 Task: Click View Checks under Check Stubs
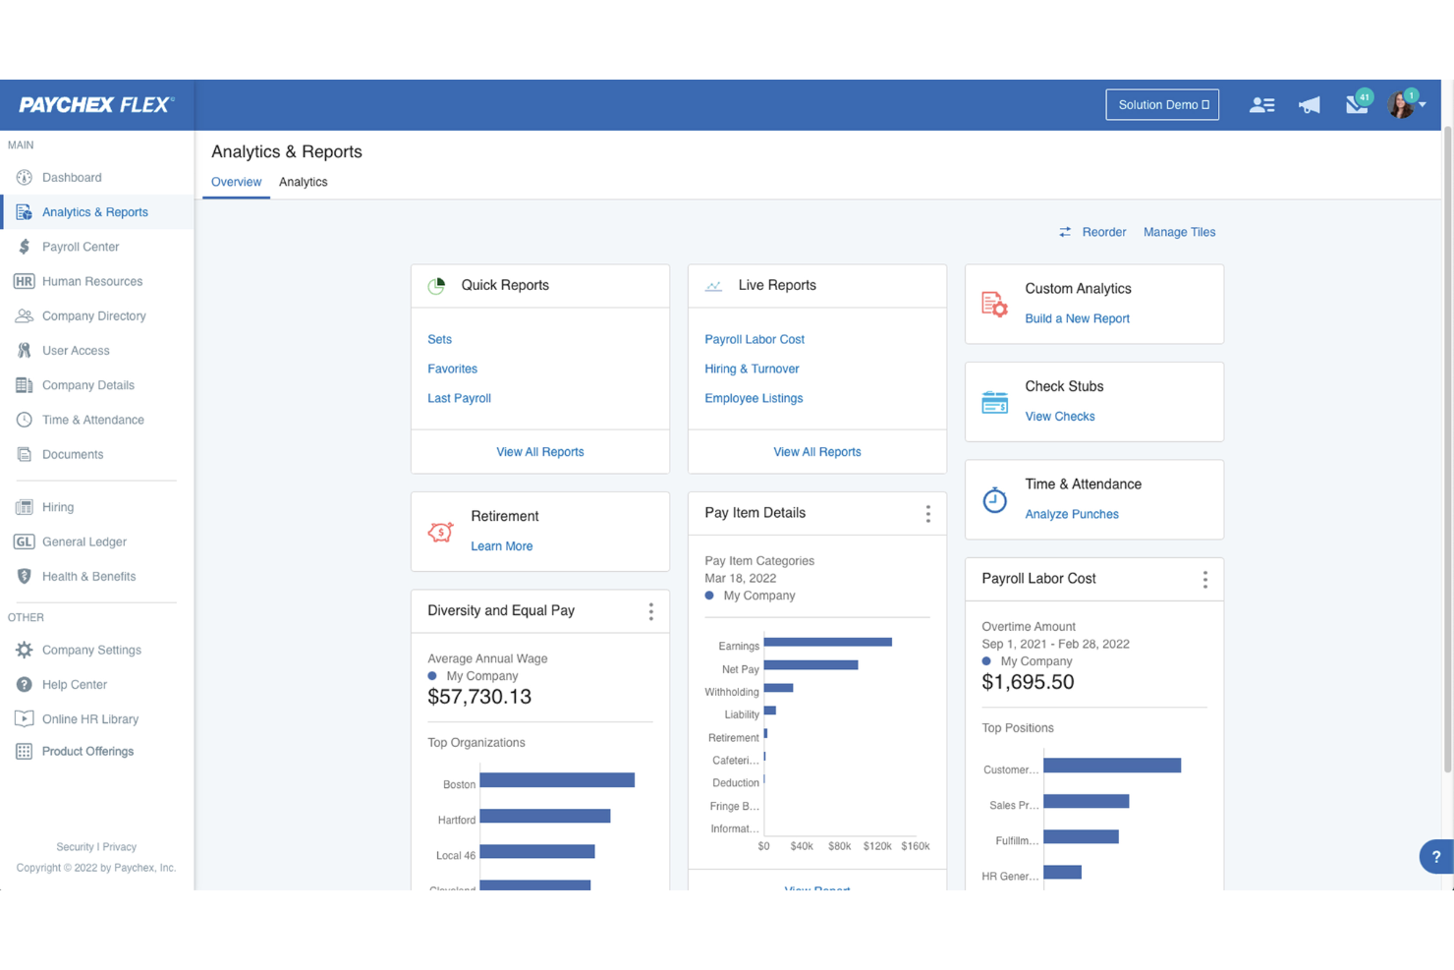(1059, 416)
